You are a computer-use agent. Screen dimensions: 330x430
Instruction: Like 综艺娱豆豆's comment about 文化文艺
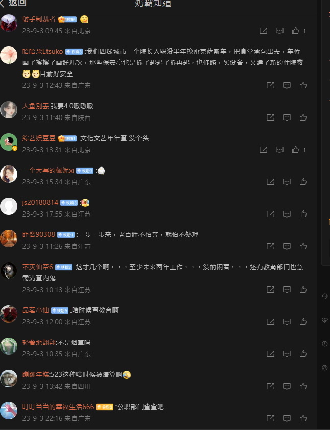coord(295,150)
